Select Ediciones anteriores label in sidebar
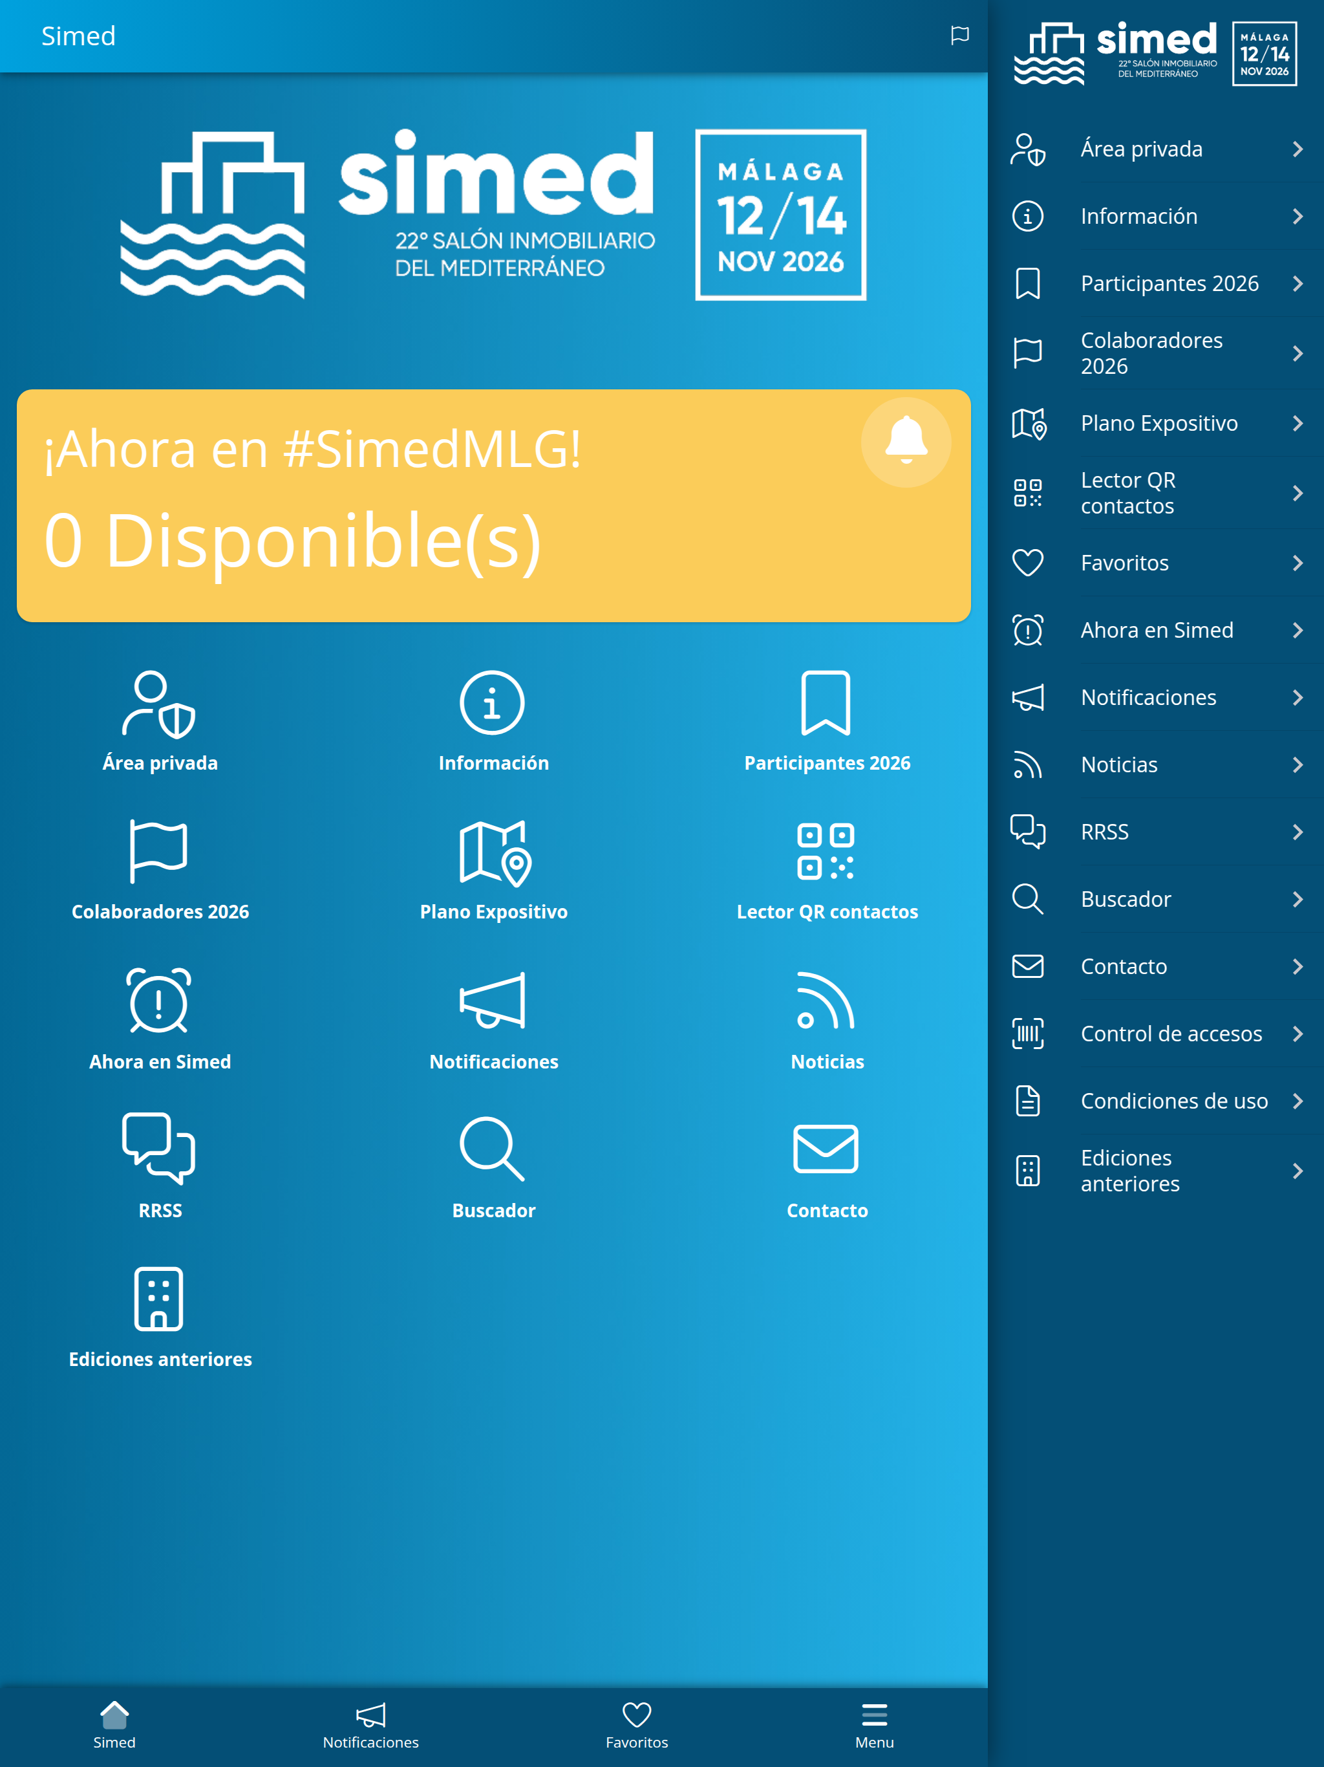 1130,1171
